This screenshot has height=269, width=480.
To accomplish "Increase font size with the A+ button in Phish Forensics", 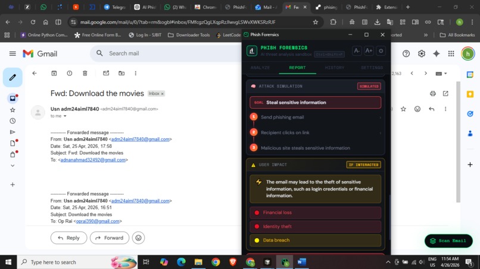I will 369,51.
